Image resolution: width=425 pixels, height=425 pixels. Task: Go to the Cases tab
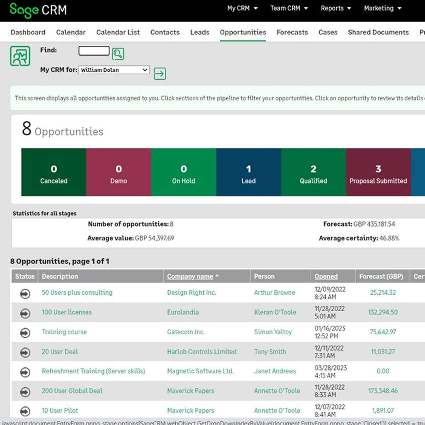(x=328, y=32)
